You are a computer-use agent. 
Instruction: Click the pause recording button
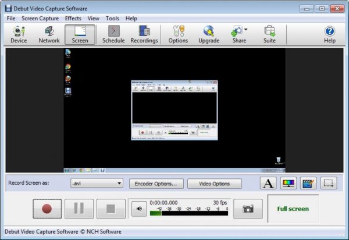(79, 209)
